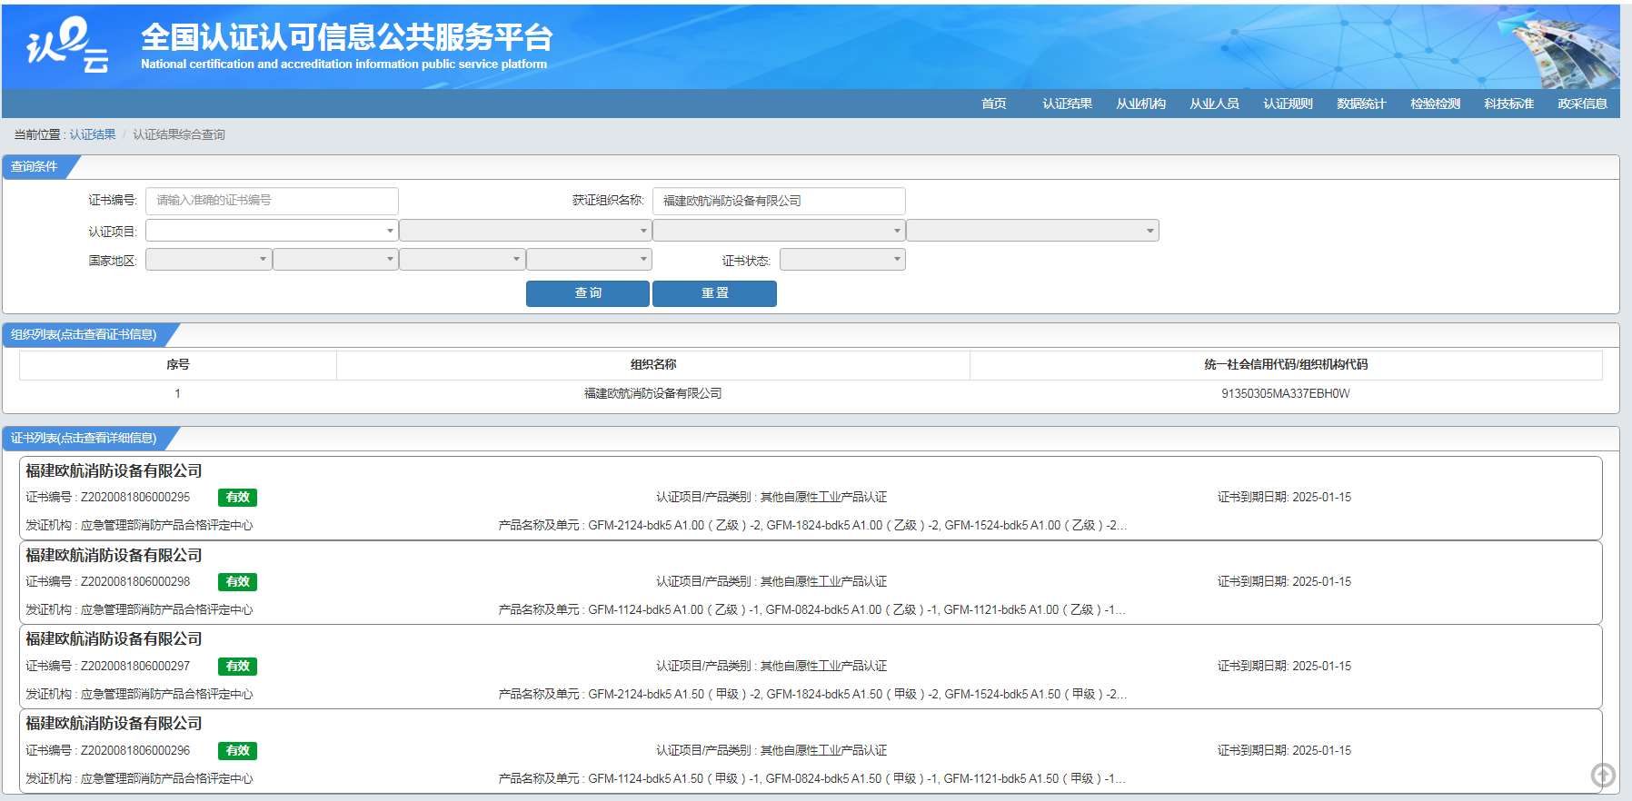Click the 统一社会信用代码/组织机构代码 column header

tap(1286, 364)
